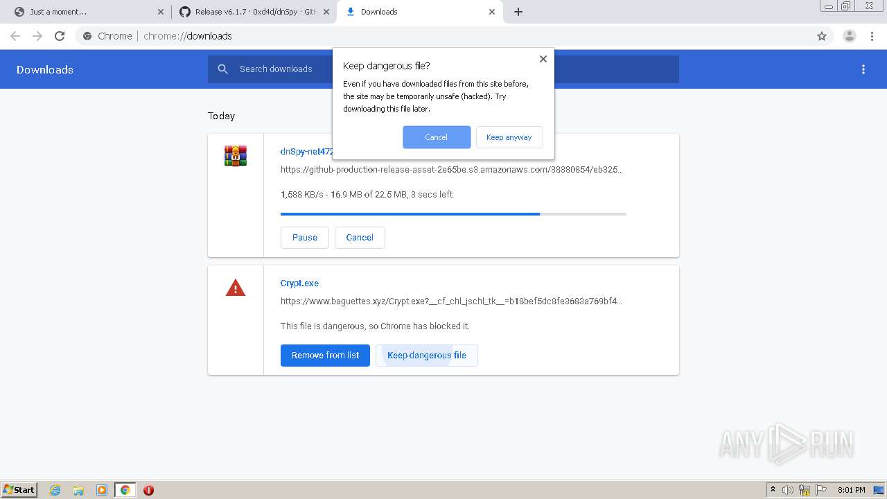The image size is (887, 499).
Task: Open the Action Center flag icon
Action: [821, 490]
